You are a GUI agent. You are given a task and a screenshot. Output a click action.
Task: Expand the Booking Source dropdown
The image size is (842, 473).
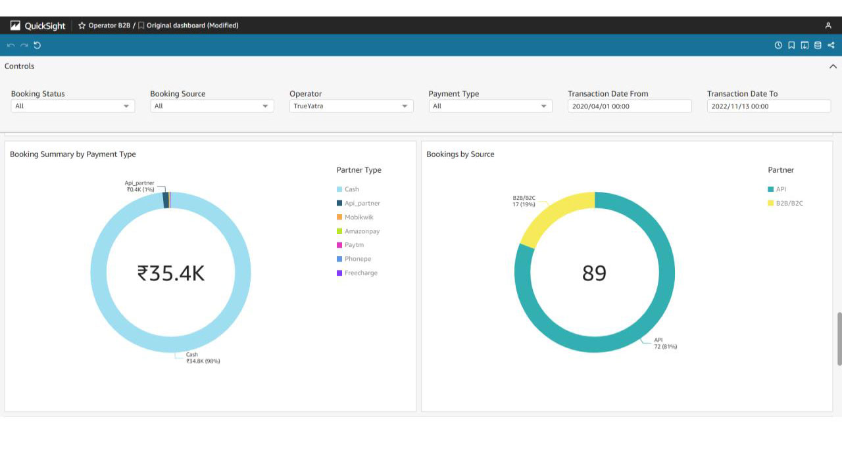click(x=212, y=106)
